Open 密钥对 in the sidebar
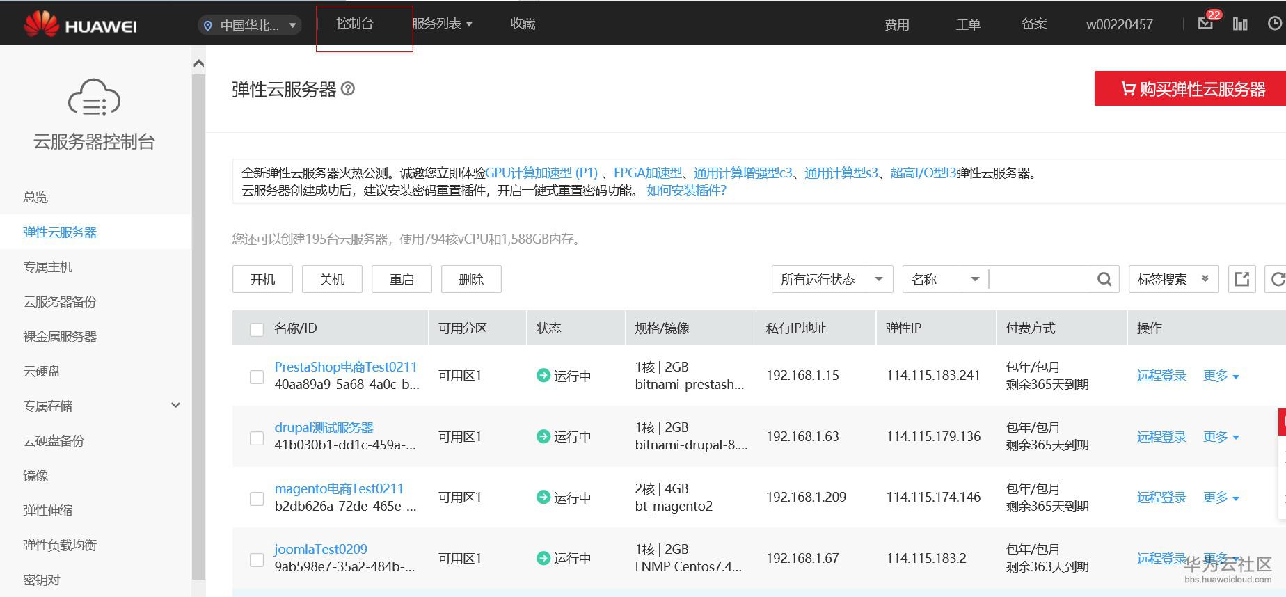Image resolution: width=1286 pixels, height=597 pixels. (42, 580)
